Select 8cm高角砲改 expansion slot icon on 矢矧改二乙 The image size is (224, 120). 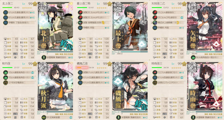193,58
